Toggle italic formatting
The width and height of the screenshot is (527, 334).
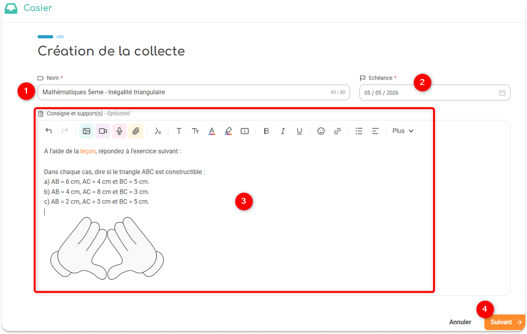283,131
